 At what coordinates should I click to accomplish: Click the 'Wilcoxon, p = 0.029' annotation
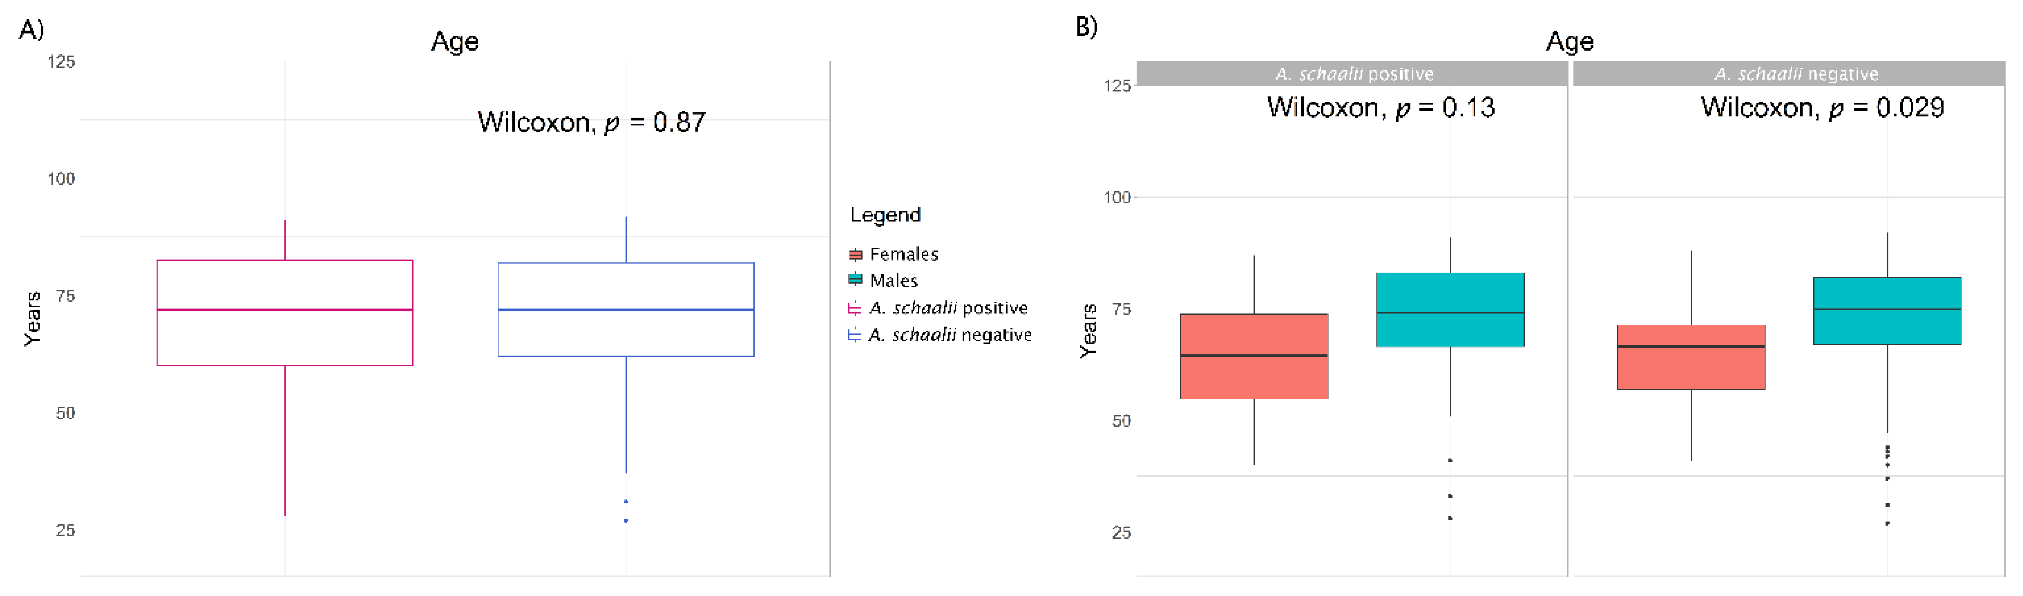1822,108
